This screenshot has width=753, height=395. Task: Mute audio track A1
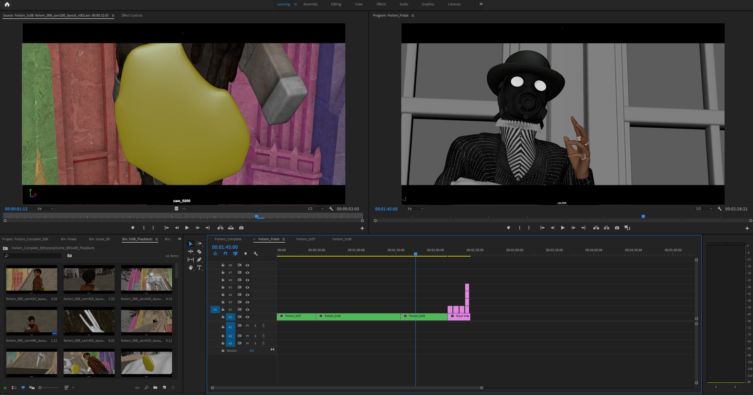[x=247, y=326]
